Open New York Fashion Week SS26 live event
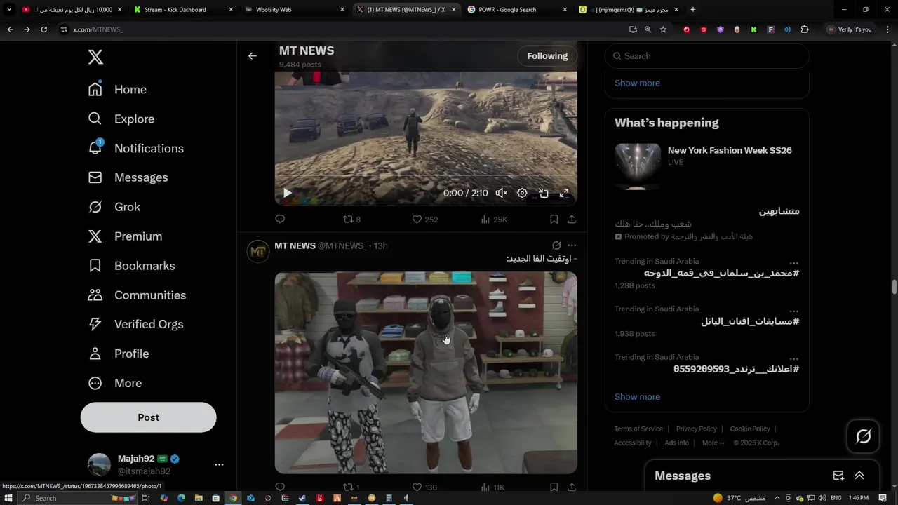898x505 pixels. [707, 167]
